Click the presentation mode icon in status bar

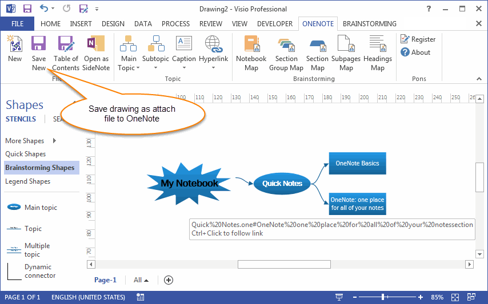[339, 297]
